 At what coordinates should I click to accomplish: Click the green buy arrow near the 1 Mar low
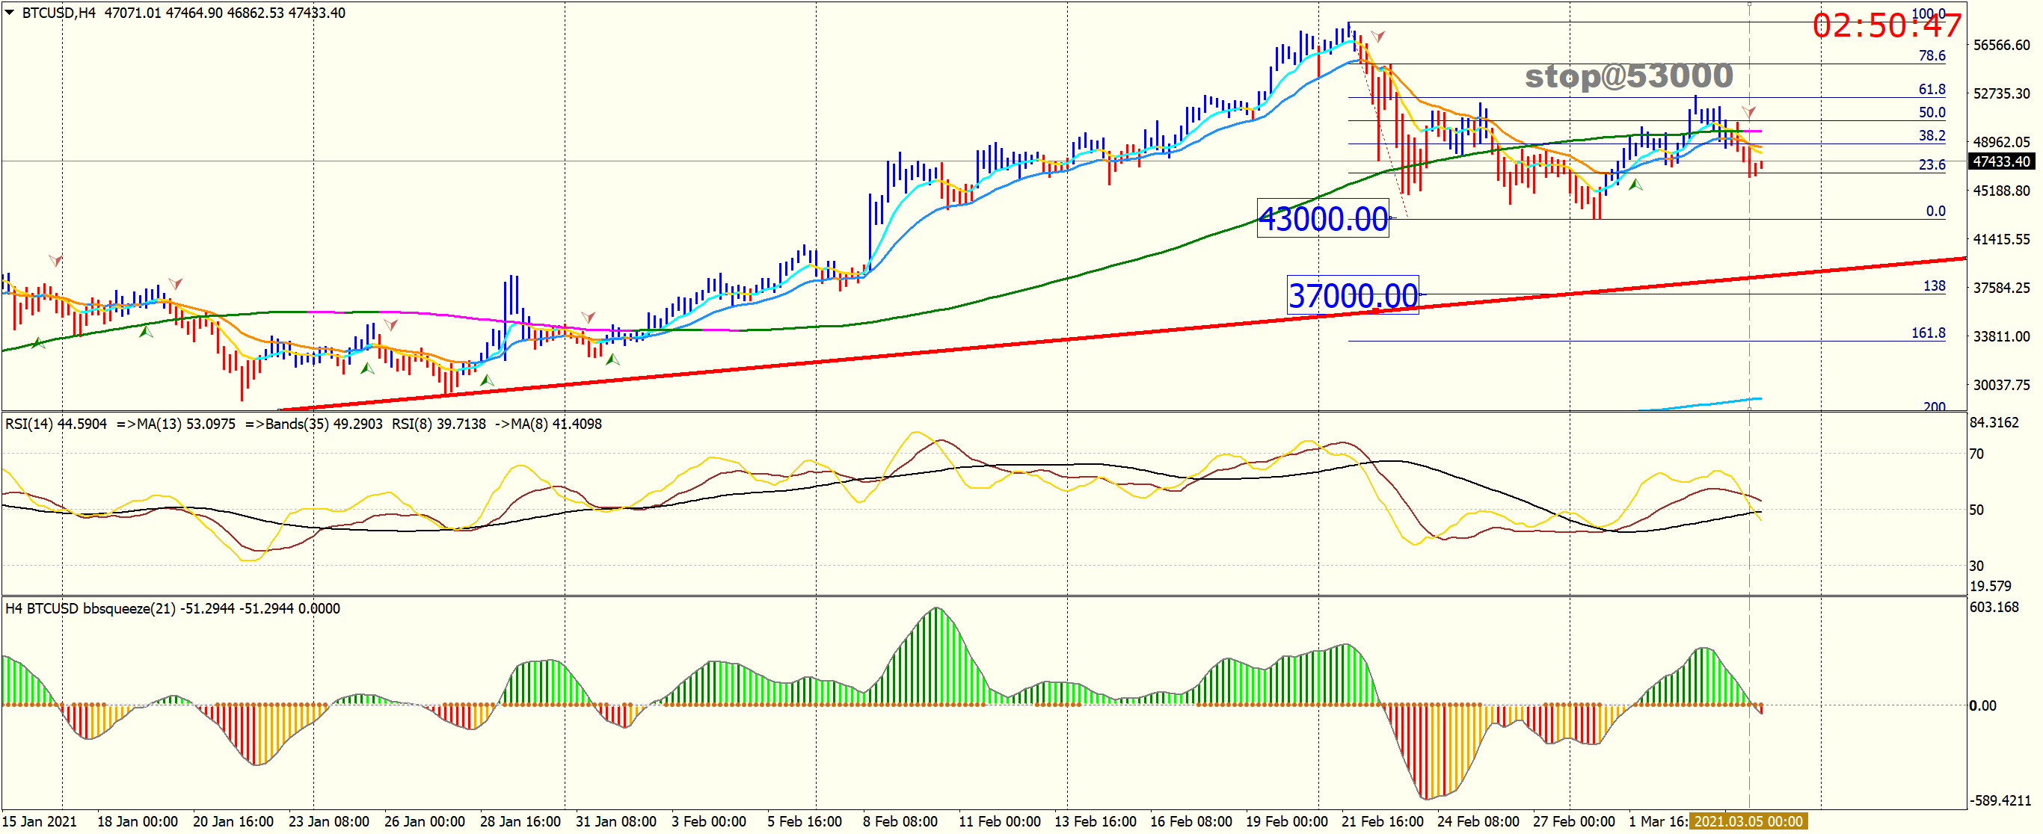coord(1635,185)
